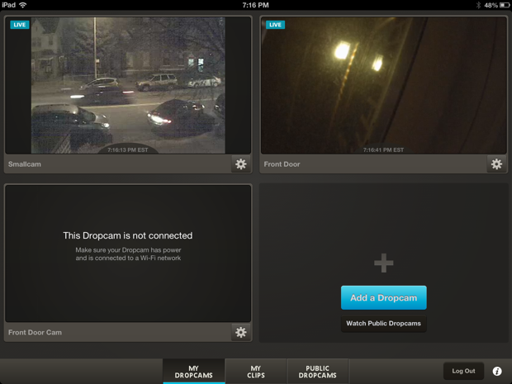
Task: Tap the Wi-Fi icon in status bar
Action: pos(23,5)
